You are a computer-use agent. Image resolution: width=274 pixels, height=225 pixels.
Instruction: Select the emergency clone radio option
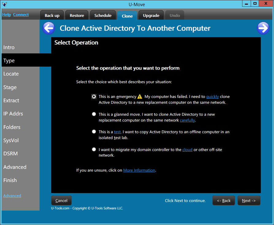point(94,96)
